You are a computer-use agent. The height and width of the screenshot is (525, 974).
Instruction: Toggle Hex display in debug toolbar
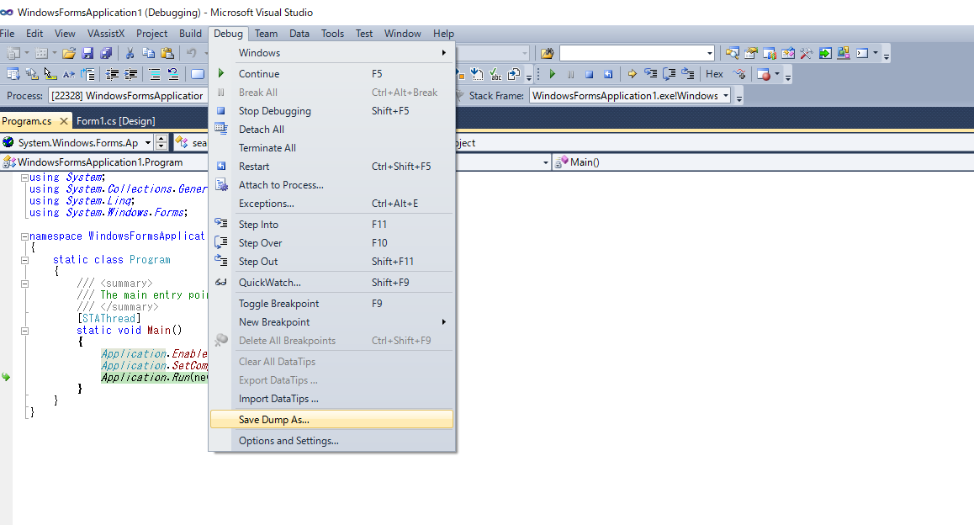tap(714, 75)
